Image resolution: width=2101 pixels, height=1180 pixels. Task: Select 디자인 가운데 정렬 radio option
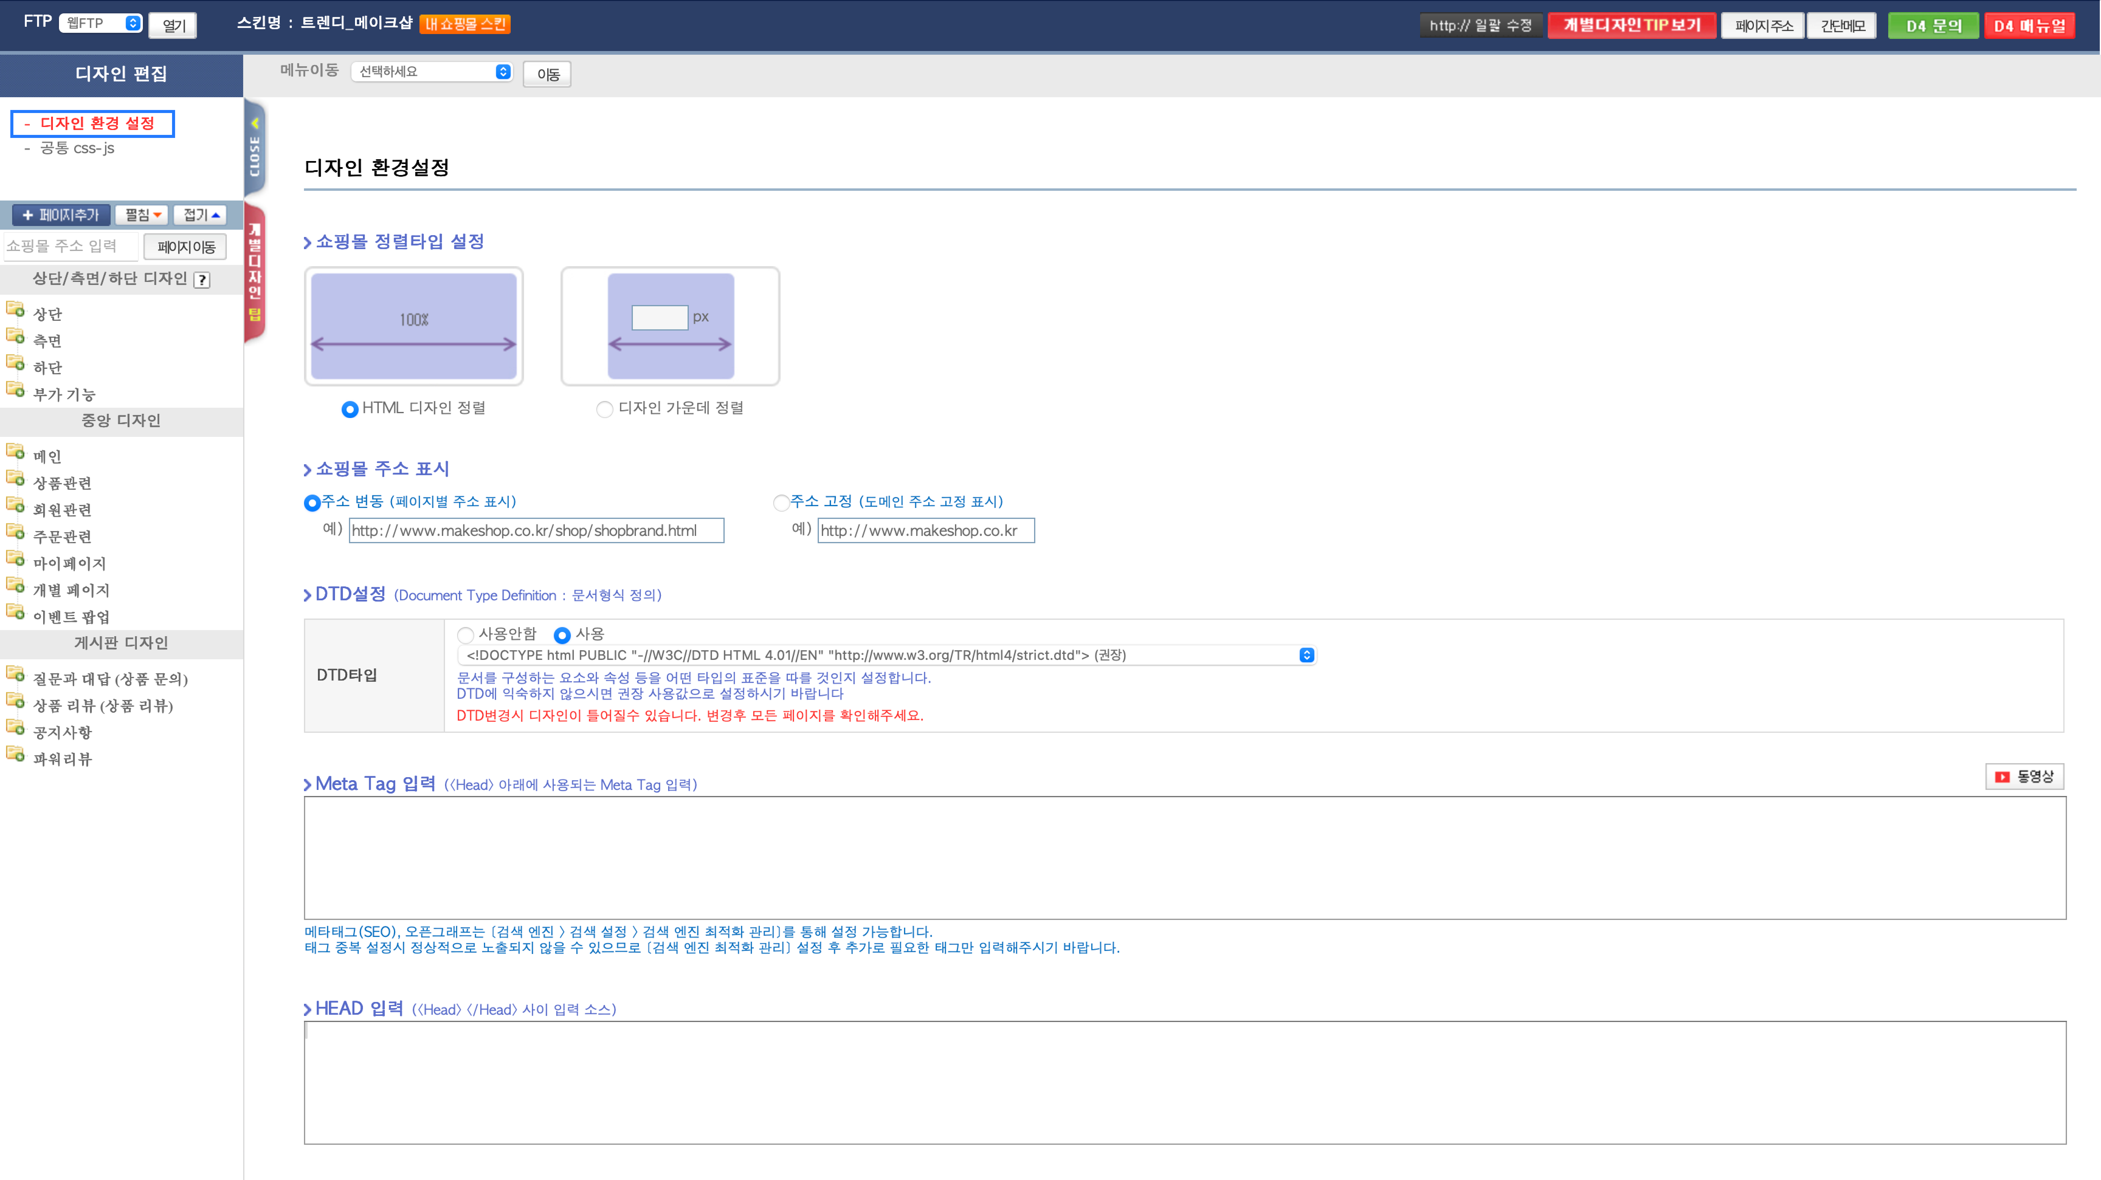[604, 409]
